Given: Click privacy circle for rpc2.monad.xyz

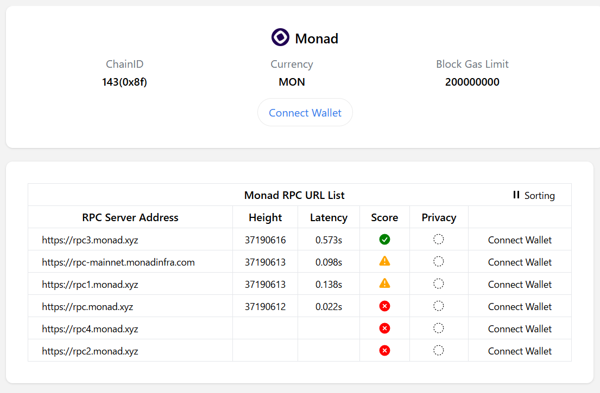Looking at the screenshot, I should (439, 350).
